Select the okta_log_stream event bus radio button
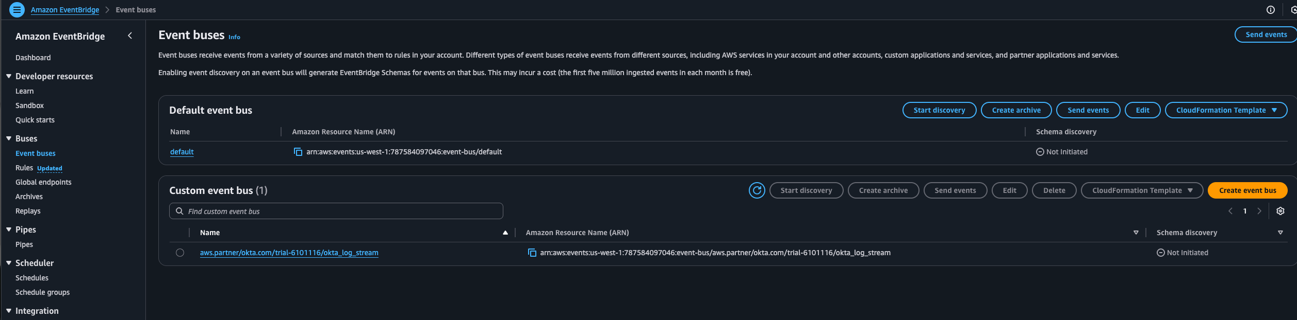 (x=179, y=253)
